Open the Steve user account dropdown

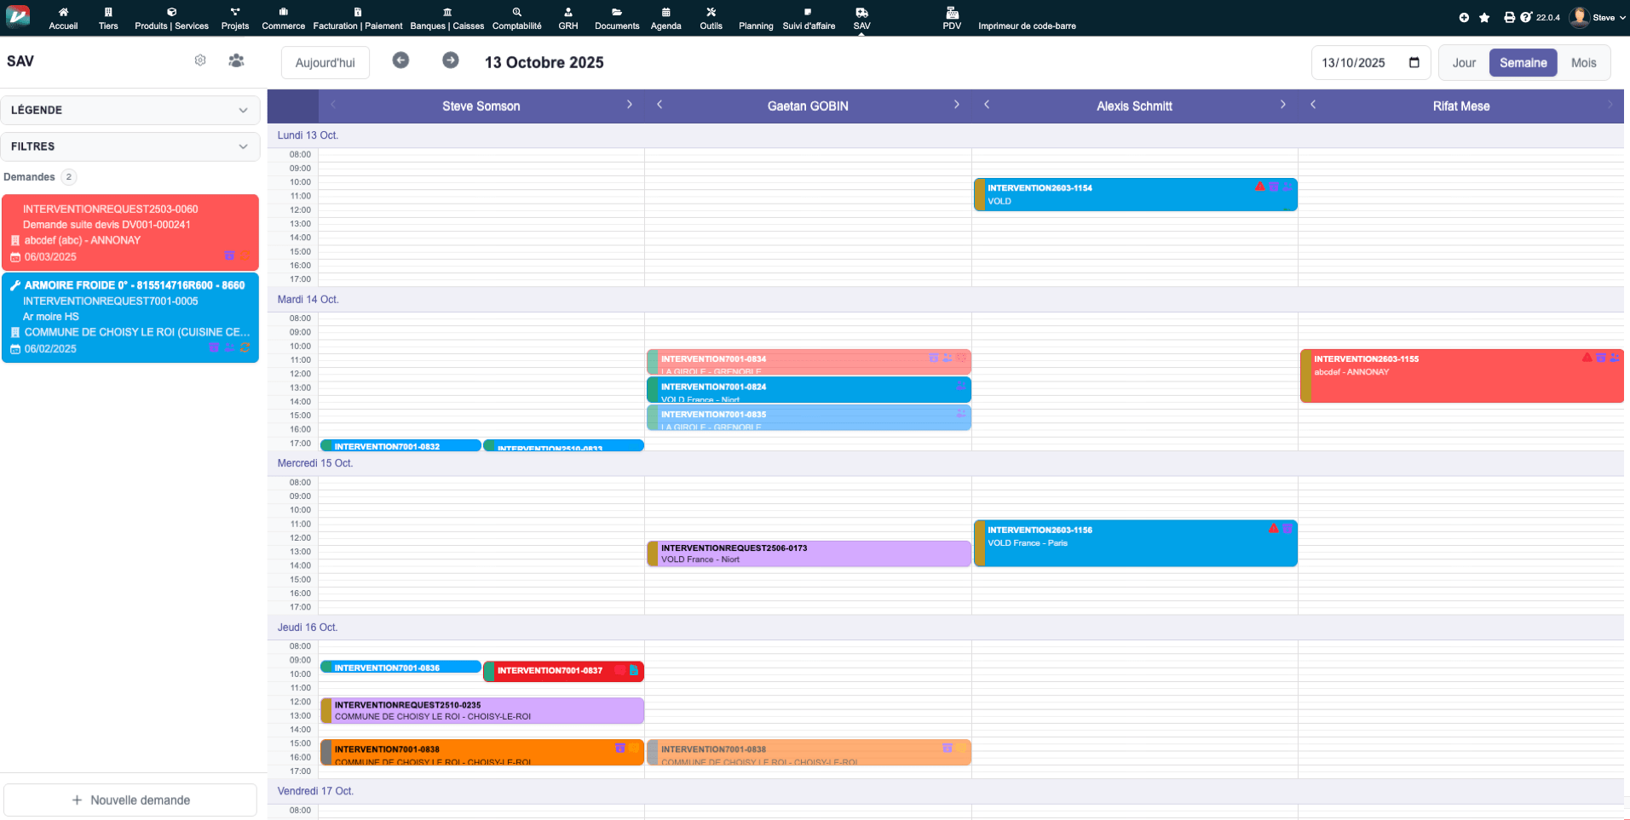(1598, 17)
